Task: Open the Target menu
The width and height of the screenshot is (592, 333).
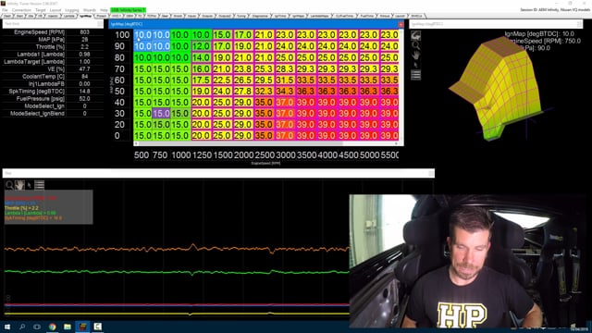Action: coord(41,10)
